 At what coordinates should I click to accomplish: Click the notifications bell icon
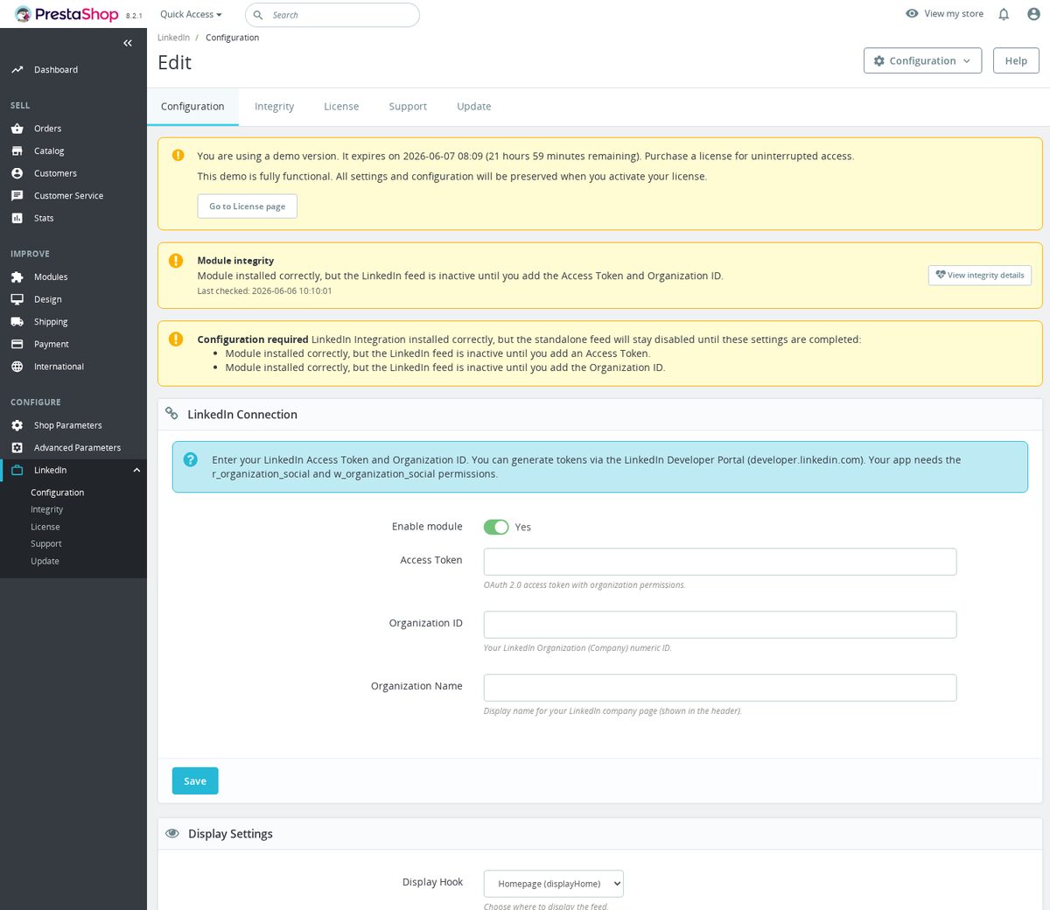1004,14
